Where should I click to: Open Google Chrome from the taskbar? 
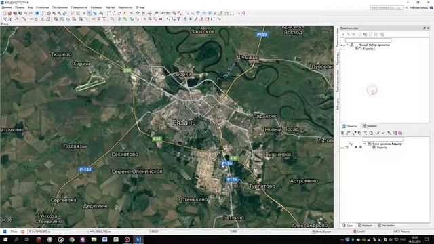(72, 239)
